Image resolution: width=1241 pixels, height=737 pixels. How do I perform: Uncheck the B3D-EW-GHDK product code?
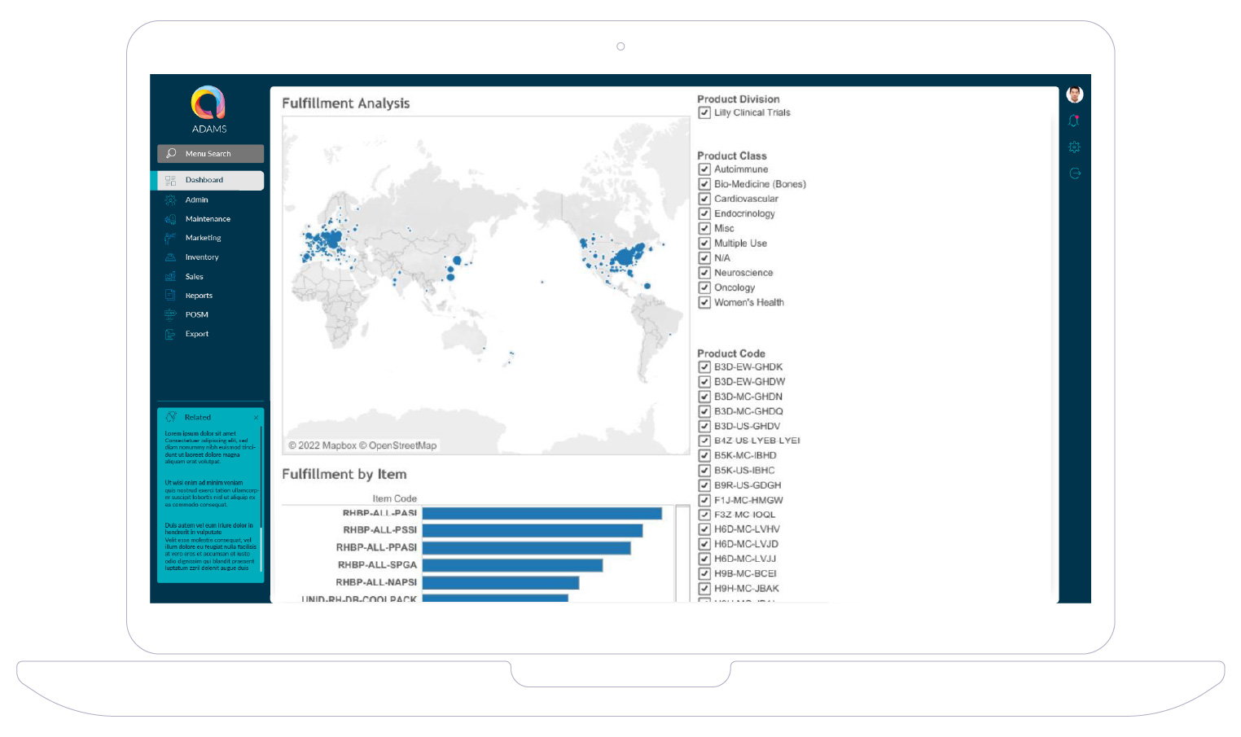(704, 367)
